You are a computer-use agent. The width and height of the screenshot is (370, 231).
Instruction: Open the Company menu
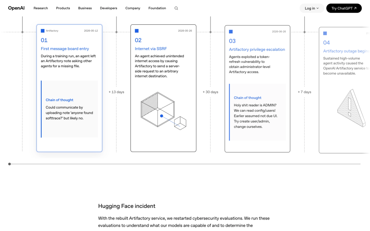[133, 8]
